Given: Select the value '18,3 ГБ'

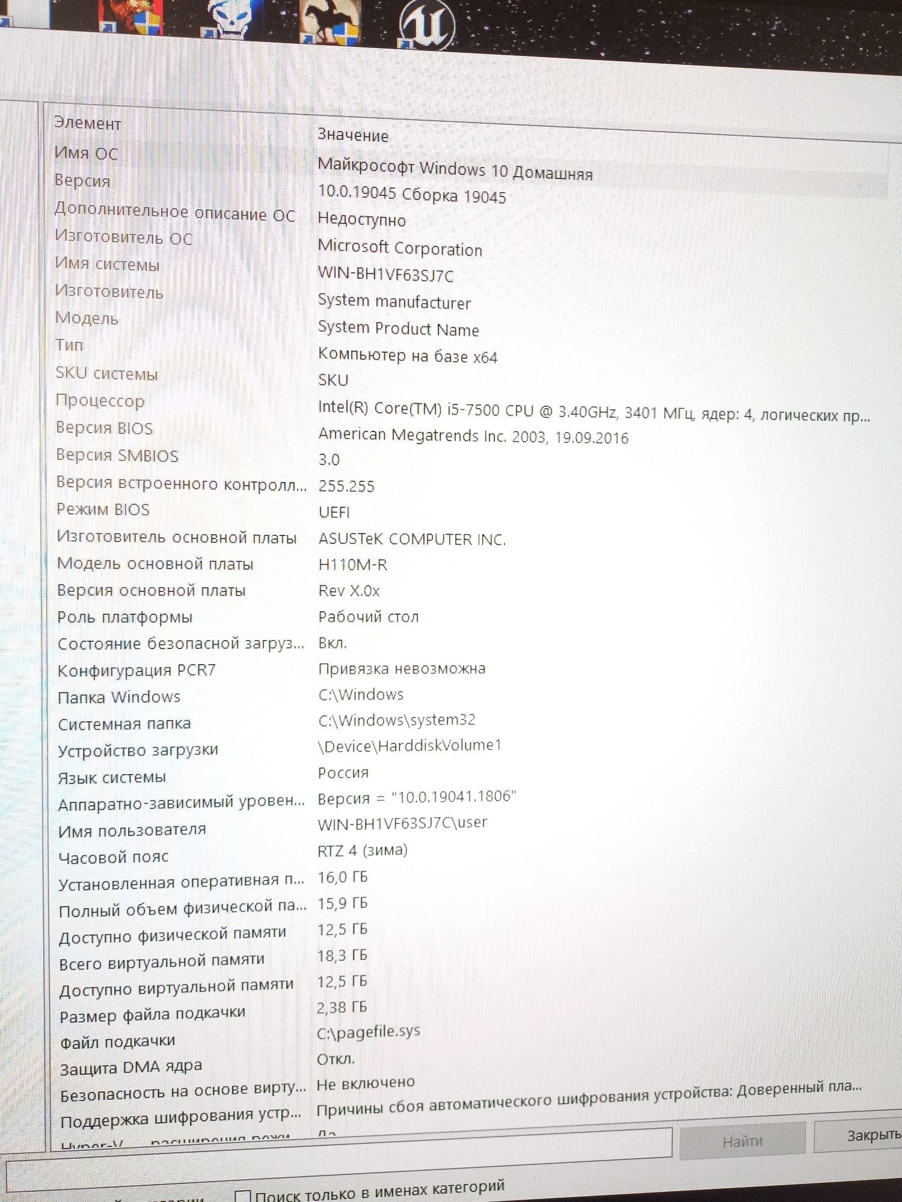Looking at the screenshot, I should pos(342,955).
